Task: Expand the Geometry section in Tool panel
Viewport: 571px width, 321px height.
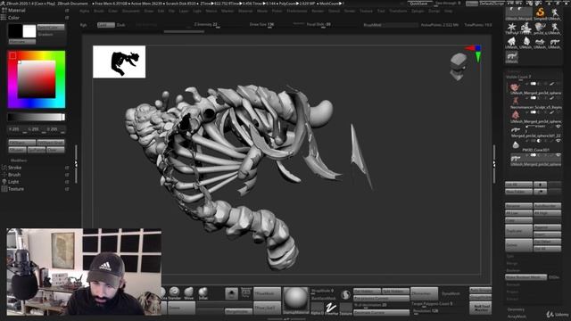Action: tap(516, 309)
